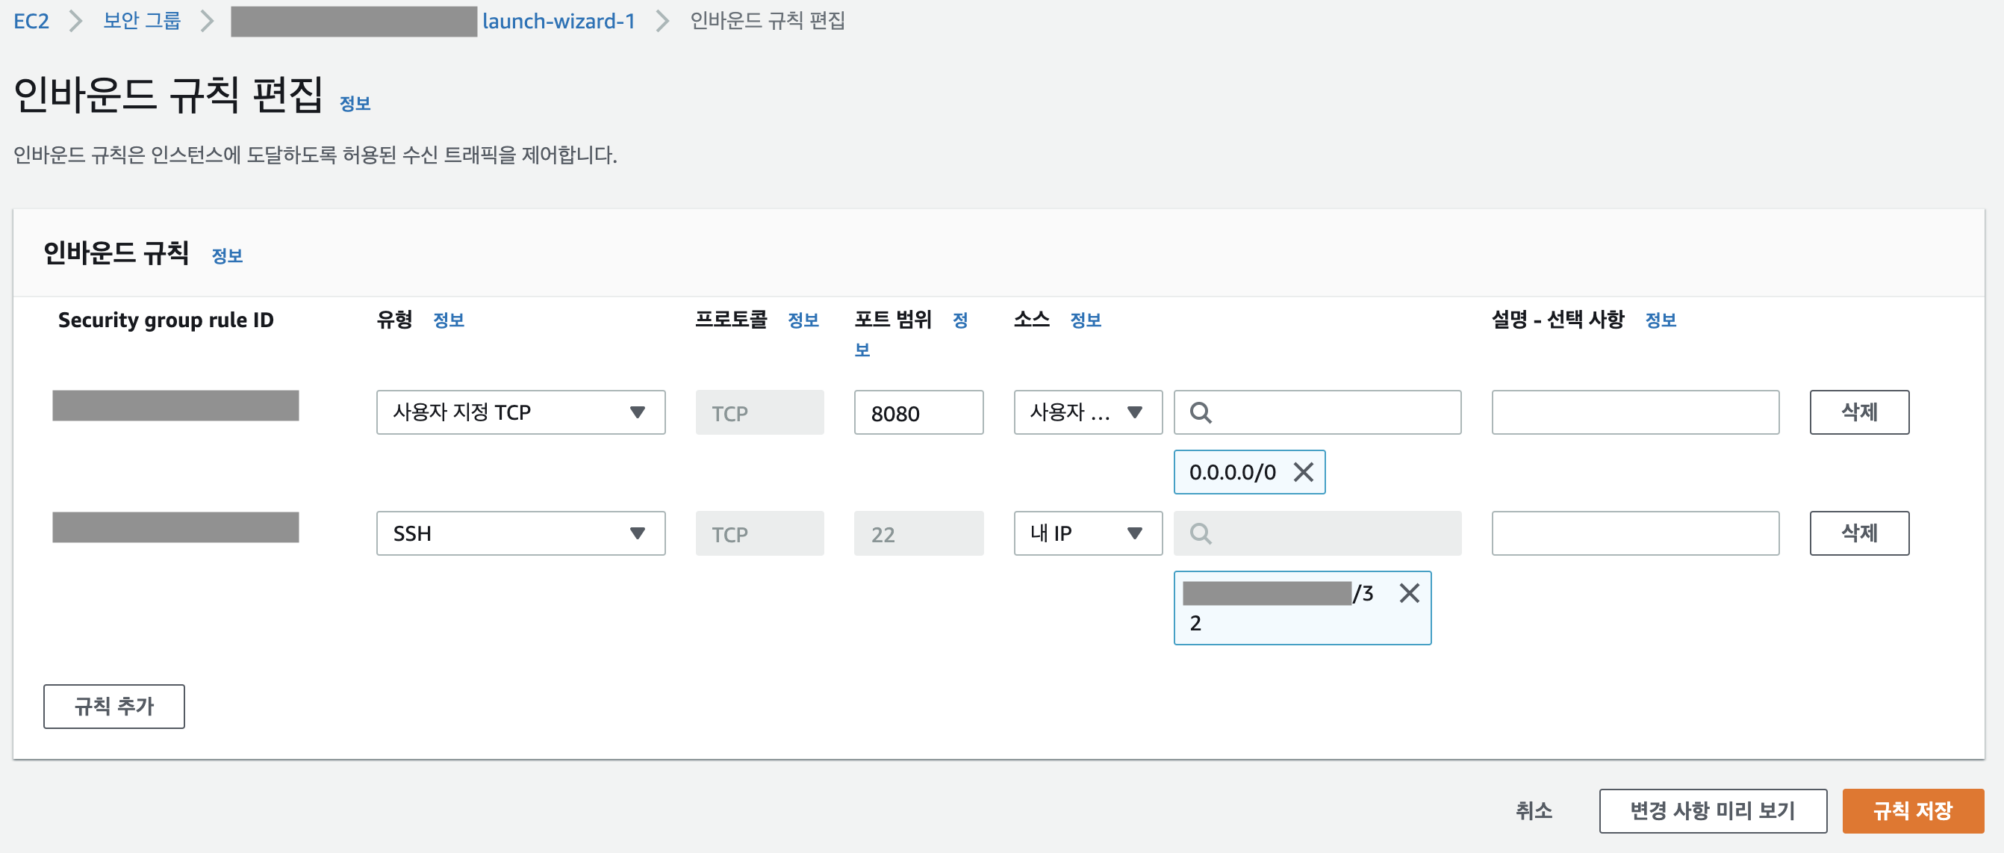Viewport: 2004px width, 853px height.
Task: Save rules with 규칙 저장 button
Action: [1912, 811]
